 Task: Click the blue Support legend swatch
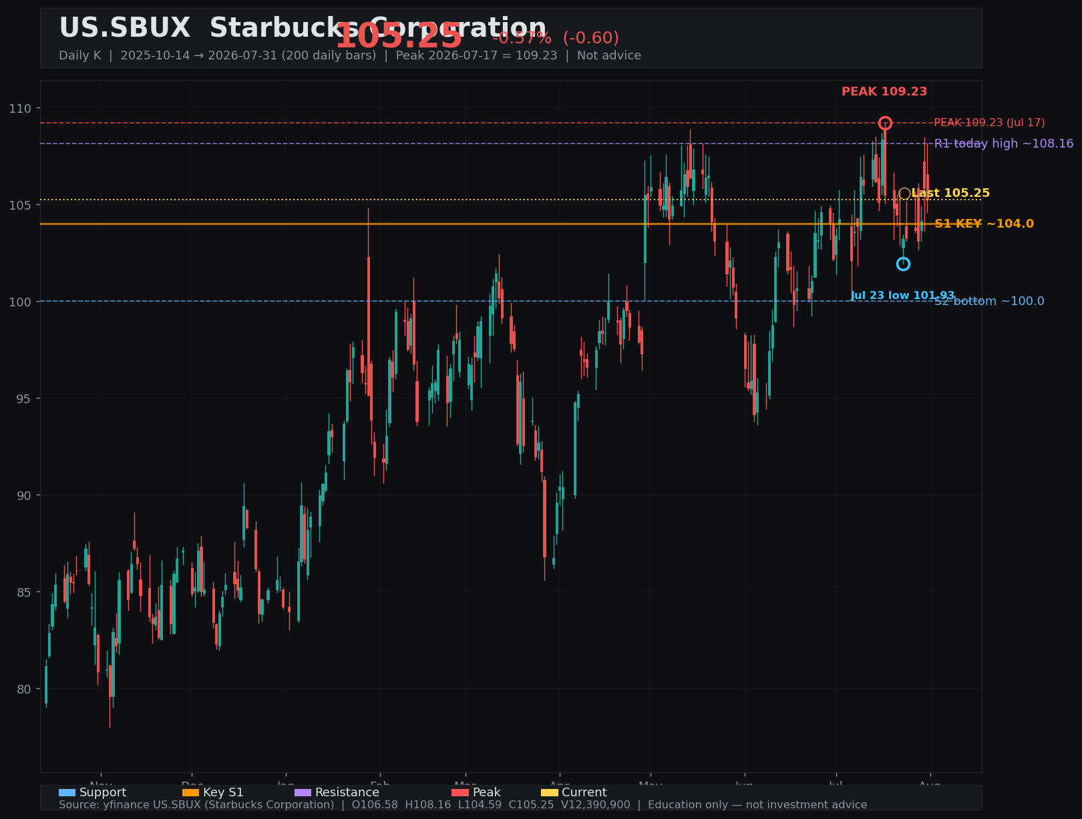[x=67, y=792]
